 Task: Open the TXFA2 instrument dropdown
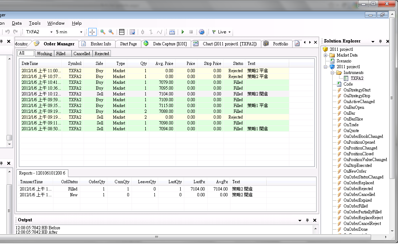[51, 32]
